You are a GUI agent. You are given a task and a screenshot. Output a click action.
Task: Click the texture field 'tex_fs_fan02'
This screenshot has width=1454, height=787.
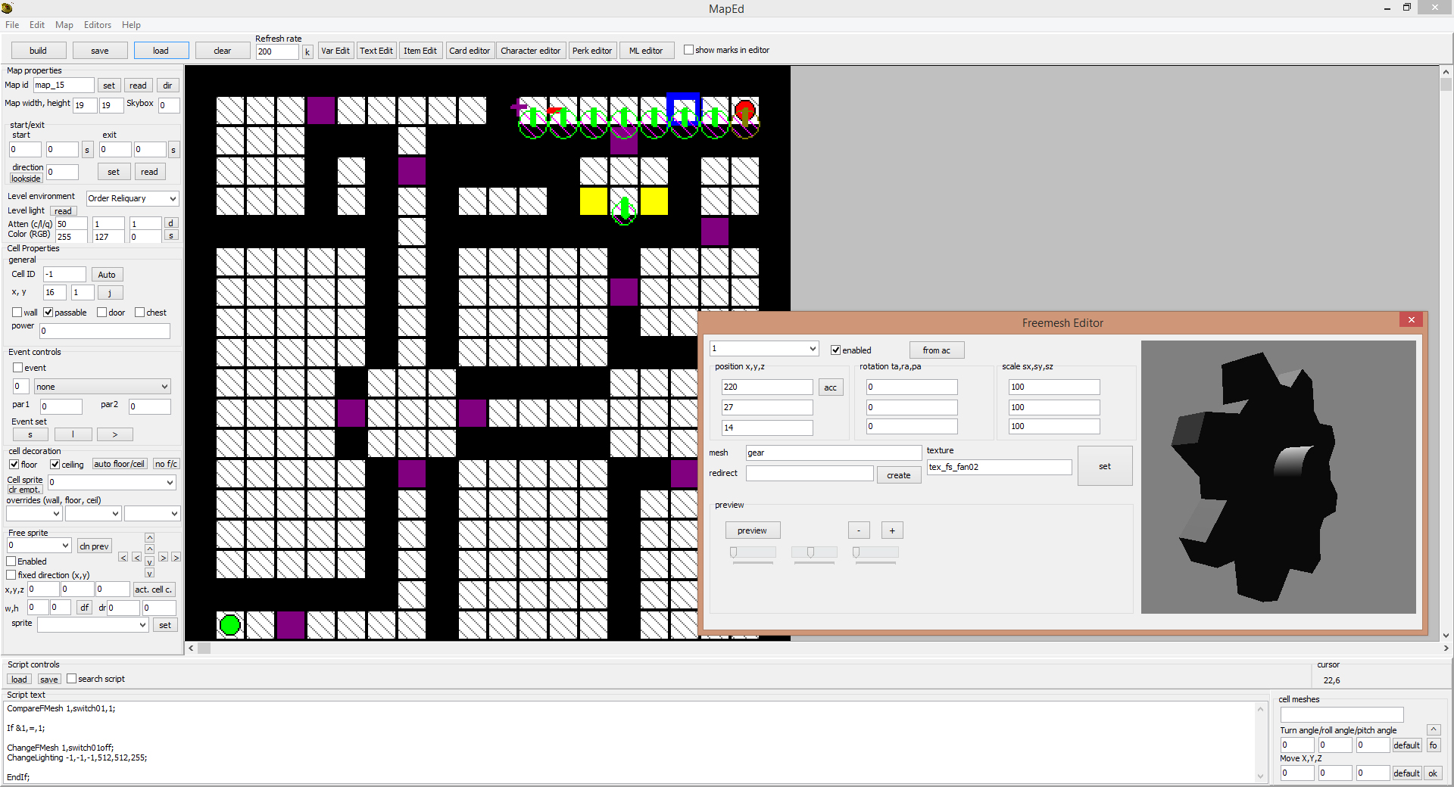coord(1000,467)
